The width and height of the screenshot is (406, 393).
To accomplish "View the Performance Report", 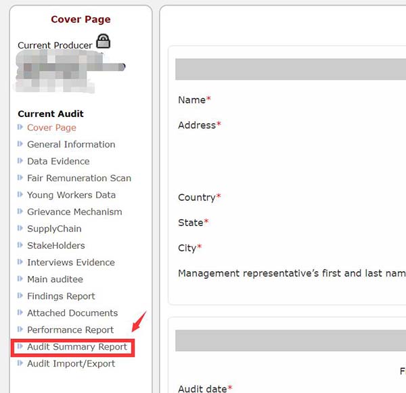I will (x=70, y=330).
